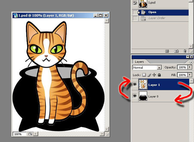Viewport: 194px width, 142px height.
Task: Click document horizontal scrollbar right arrow
Action: tap(102, 134)
